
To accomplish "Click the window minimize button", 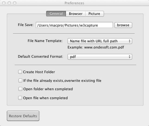I will point(9,3).
